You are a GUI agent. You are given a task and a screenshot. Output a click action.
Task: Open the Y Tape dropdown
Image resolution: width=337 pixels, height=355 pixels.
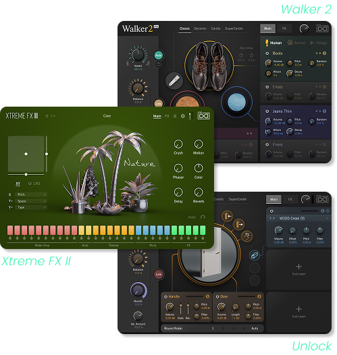pyautogui.click(x=31, y=207)
